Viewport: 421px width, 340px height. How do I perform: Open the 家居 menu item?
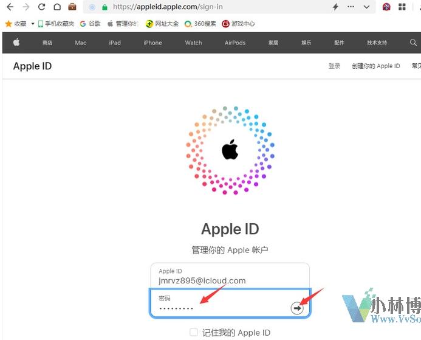click(273, 43)
